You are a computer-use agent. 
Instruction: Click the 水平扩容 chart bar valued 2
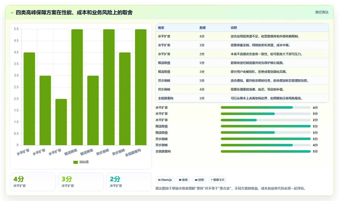coord(61,122)
